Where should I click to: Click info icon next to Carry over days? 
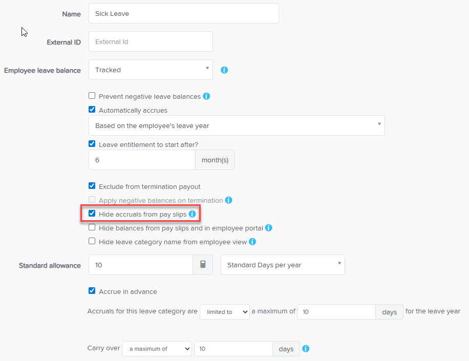coord(306,349)
